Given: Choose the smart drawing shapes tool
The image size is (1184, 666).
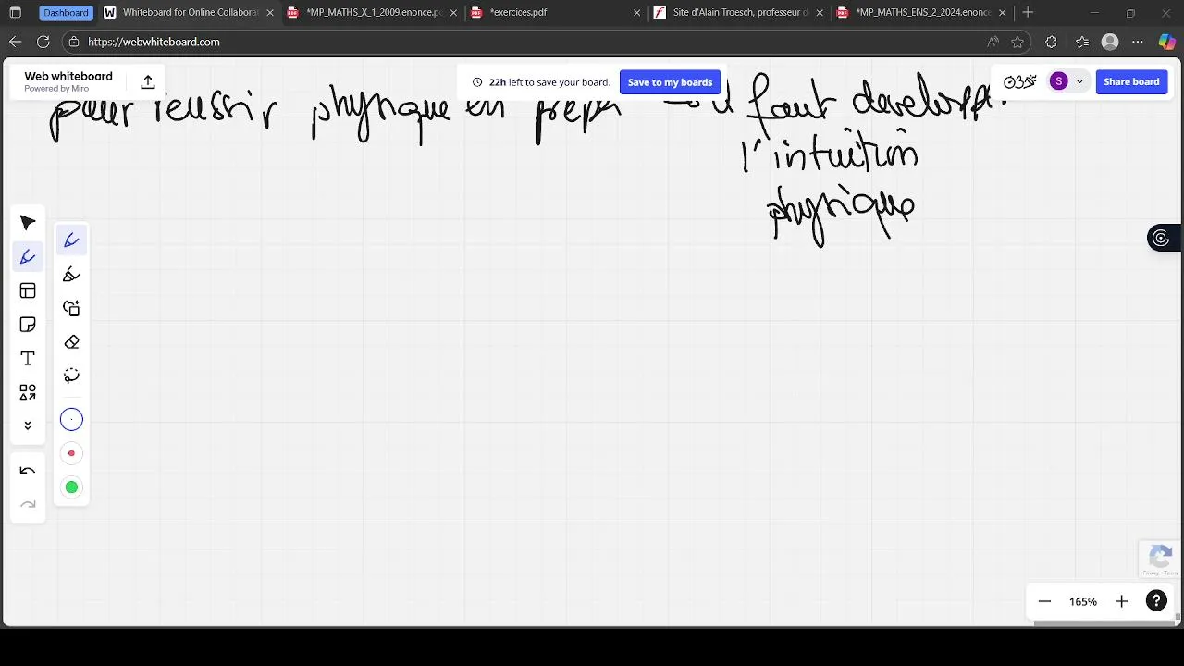Looking at the screenshot, I should coord(71,308).
